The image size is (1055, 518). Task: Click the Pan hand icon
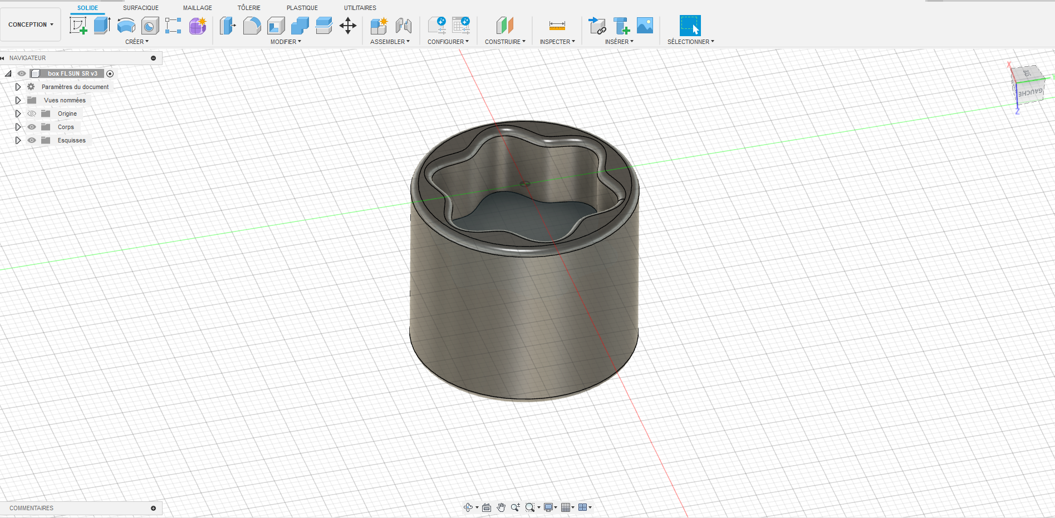click(501, 507)
